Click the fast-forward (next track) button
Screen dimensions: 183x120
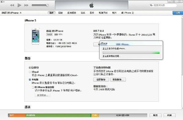[x=26, y=5]
